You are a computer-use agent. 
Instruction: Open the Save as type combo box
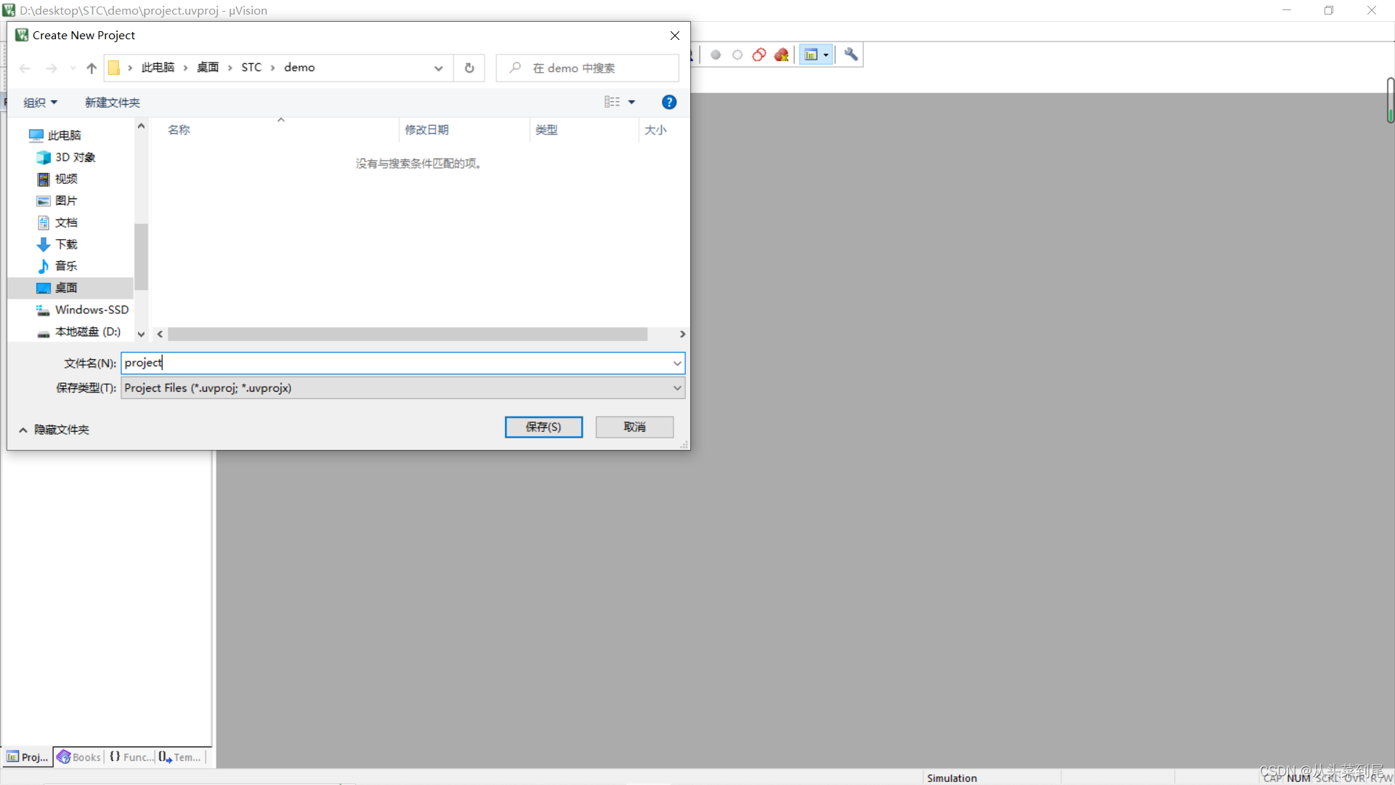tap(403, 387)
